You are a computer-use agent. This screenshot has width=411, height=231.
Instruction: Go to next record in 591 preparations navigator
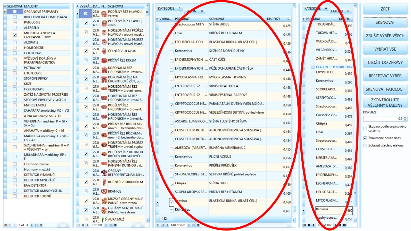point(106,225)
